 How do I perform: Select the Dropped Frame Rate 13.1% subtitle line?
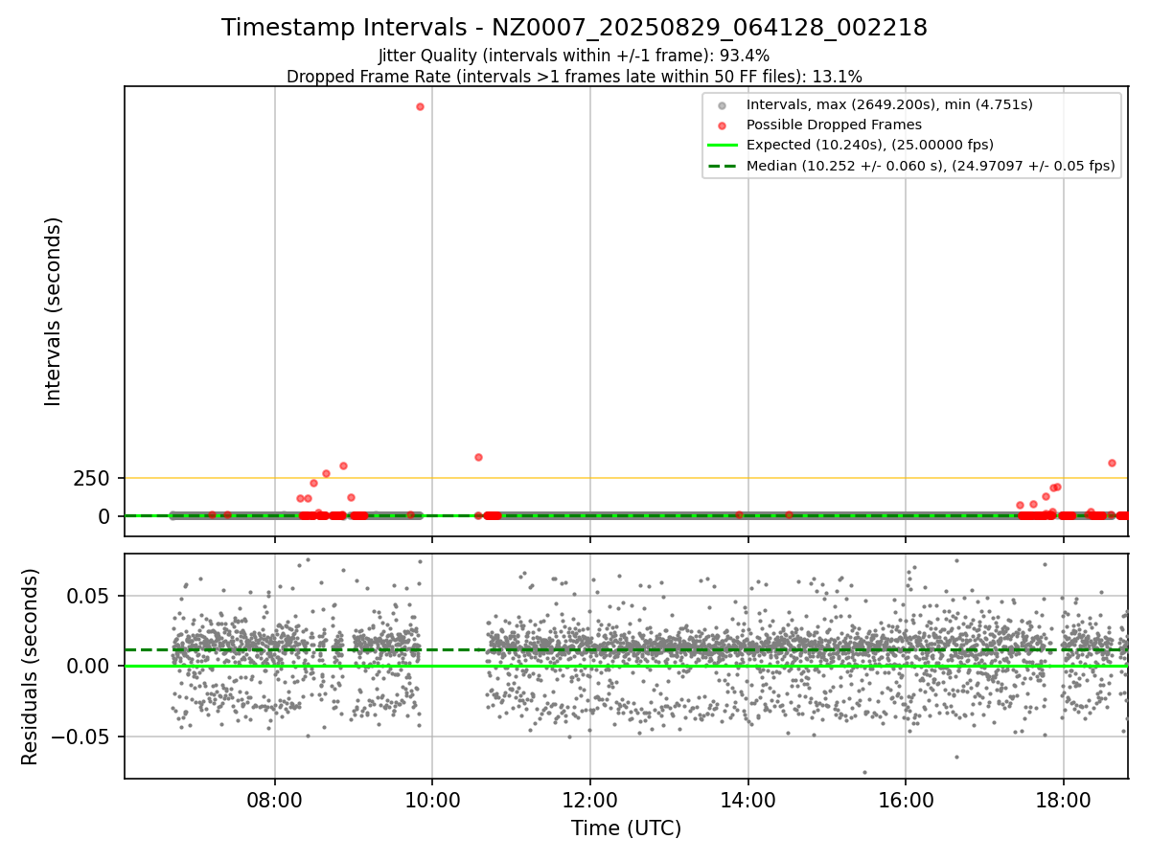574,77
